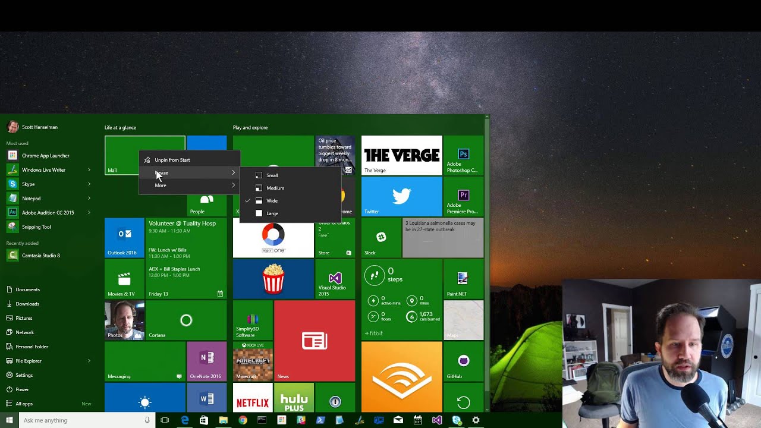Choose the Small tile size
The height and width of the screenshot is (428, 761).
coord(290,175)
